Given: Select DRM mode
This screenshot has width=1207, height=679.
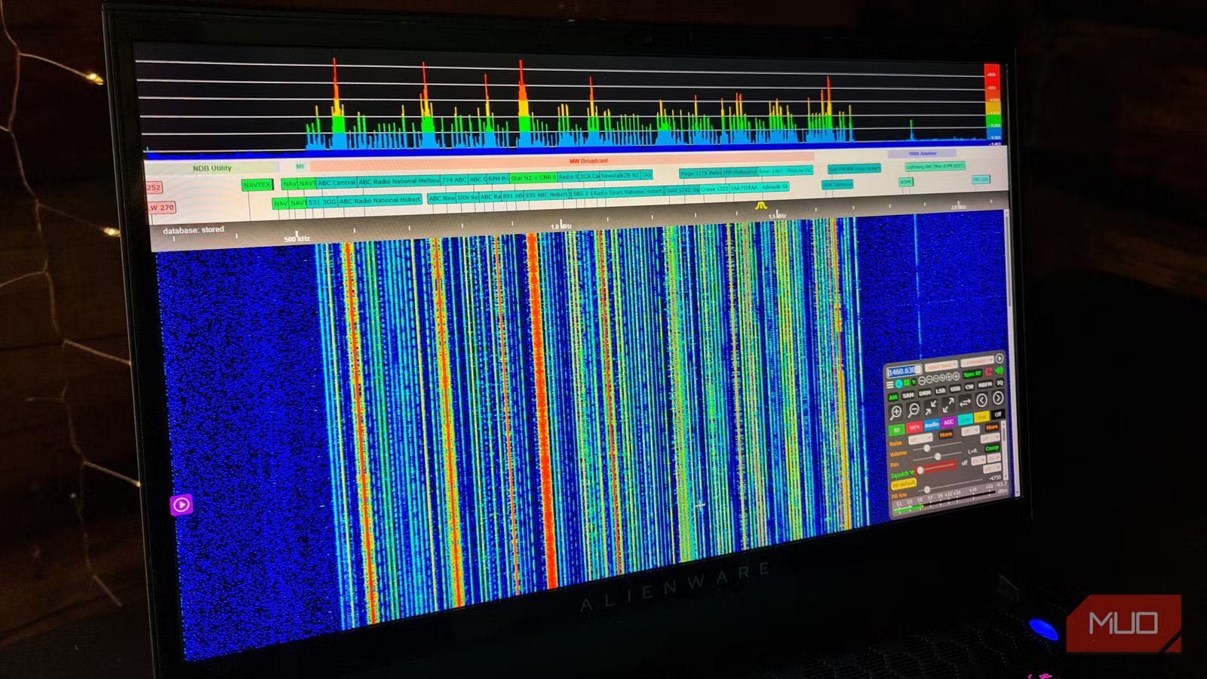Looking at the screenshot, I should point(925,393).
